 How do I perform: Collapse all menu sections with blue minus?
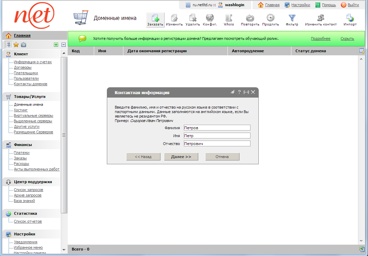(64, 45)
